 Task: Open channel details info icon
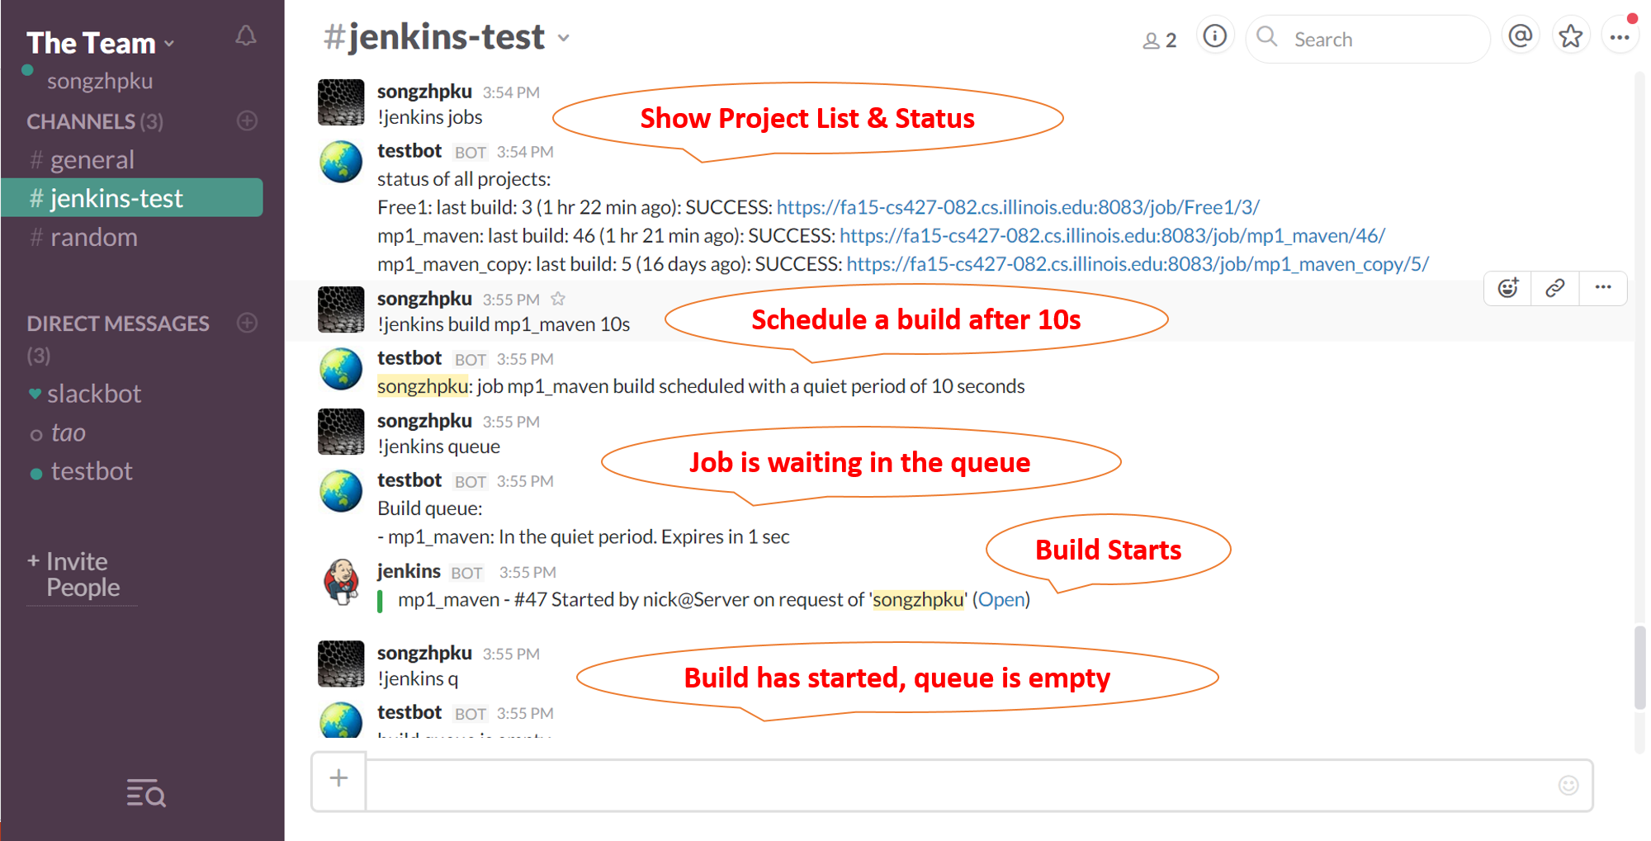click(1214, 36)
